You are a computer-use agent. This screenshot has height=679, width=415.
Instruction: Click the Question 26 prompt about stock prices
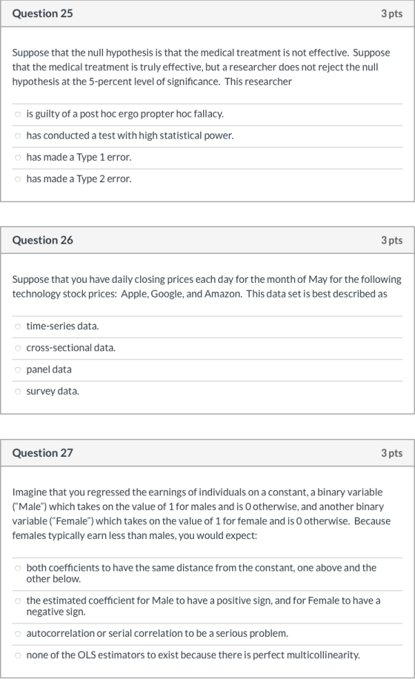click(207, 287)
